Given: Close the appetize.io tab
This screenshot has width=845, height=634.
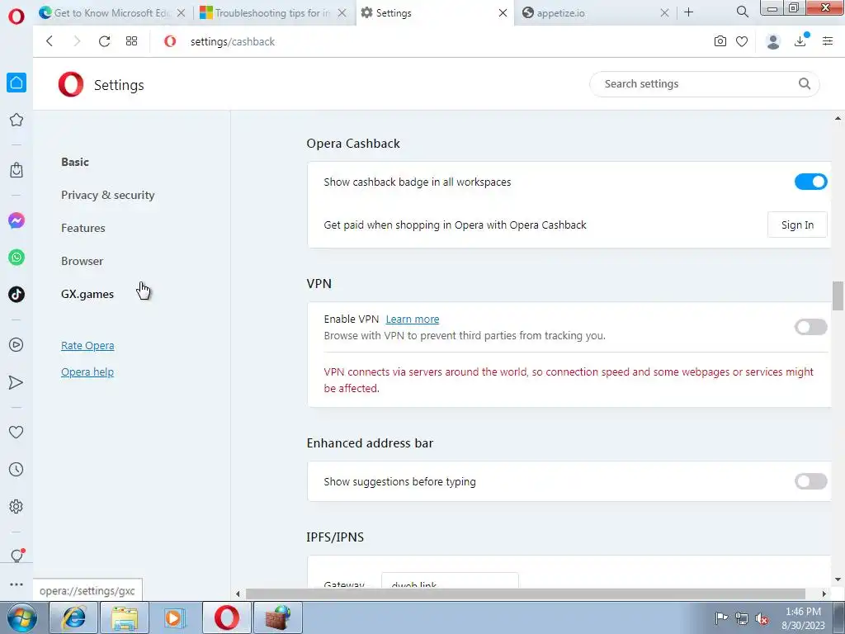Looking at the screenshot, I should click(x=665, y=13).
